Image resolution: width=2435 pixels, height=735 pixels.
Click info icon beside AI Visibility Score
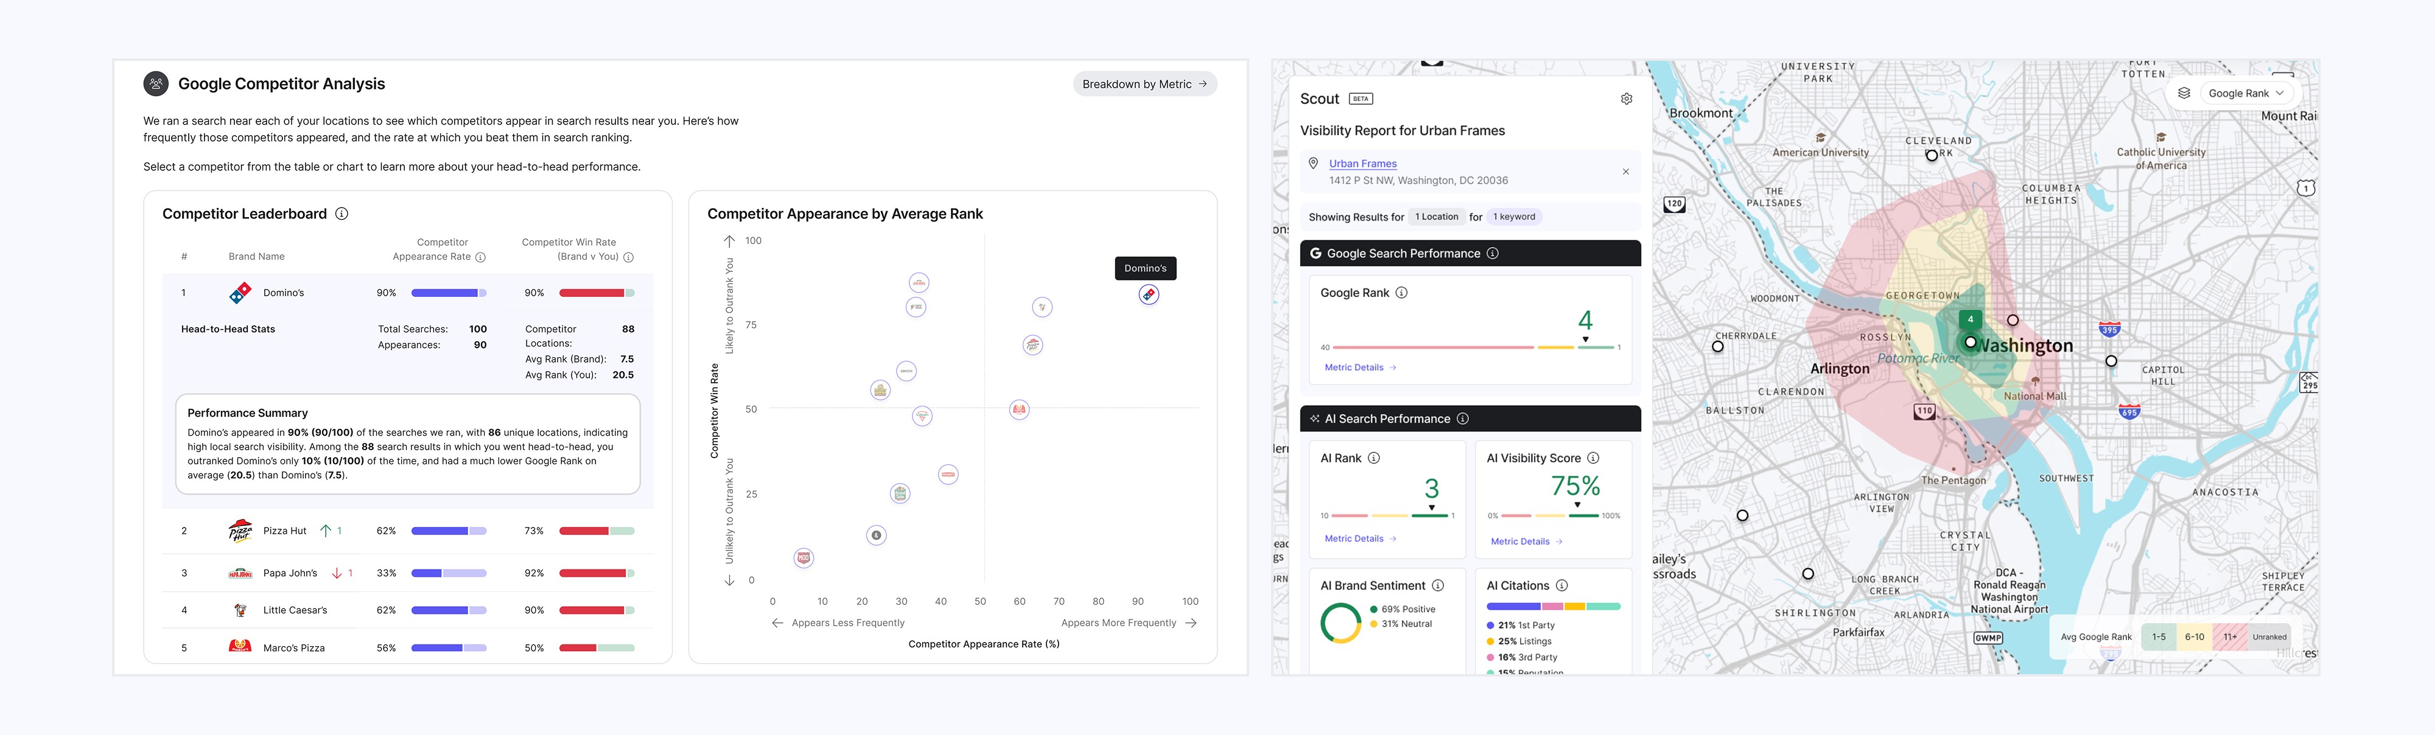(1592, 458)
